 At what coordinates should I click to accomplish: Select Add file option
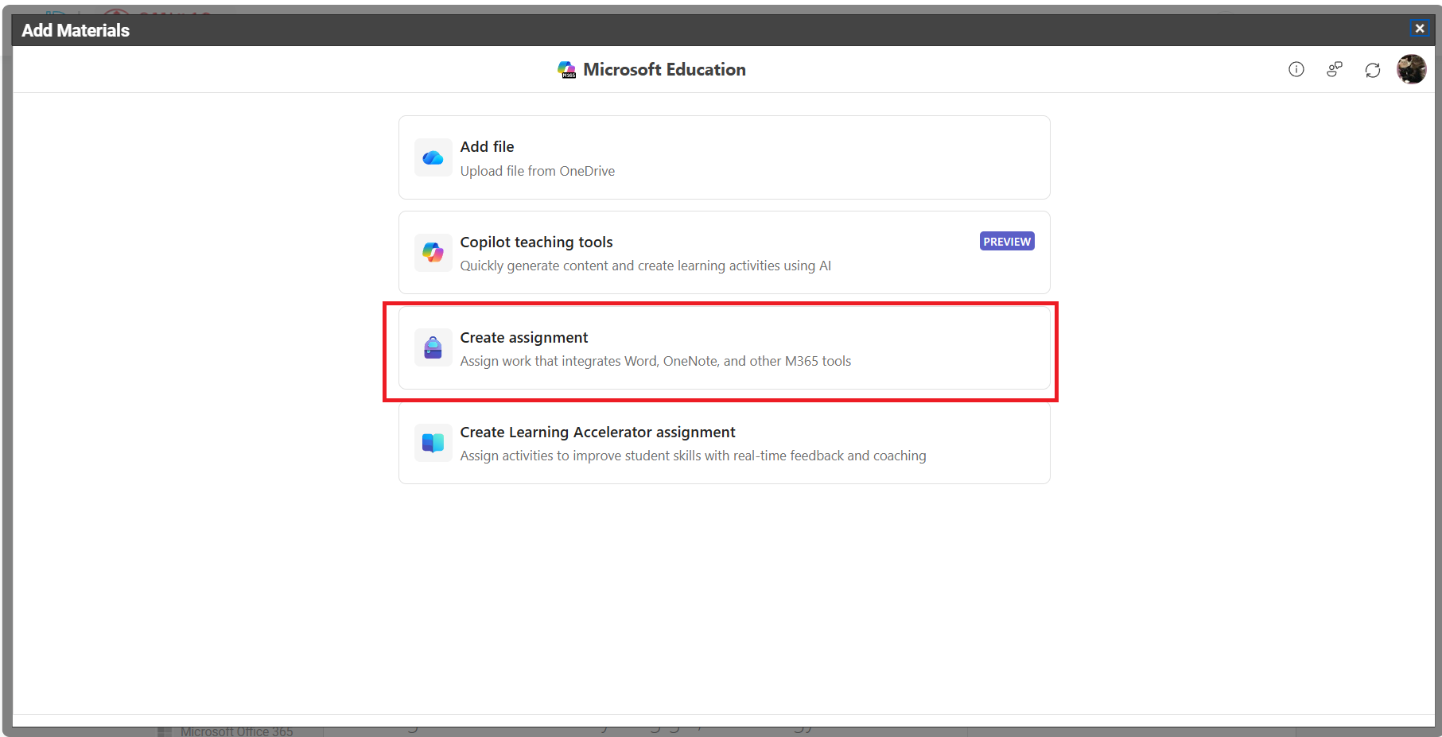point(724,157)
